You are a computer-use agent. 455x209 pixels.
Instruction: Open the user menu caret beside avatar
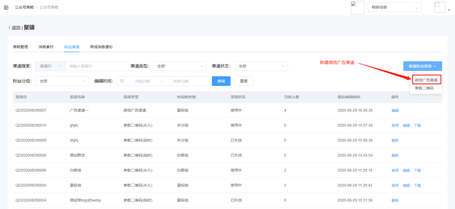pos(449,10)
